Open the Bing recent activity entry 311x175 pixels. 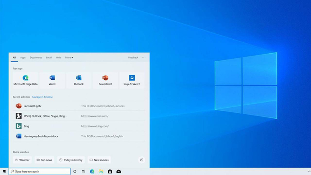click(79, 126)
